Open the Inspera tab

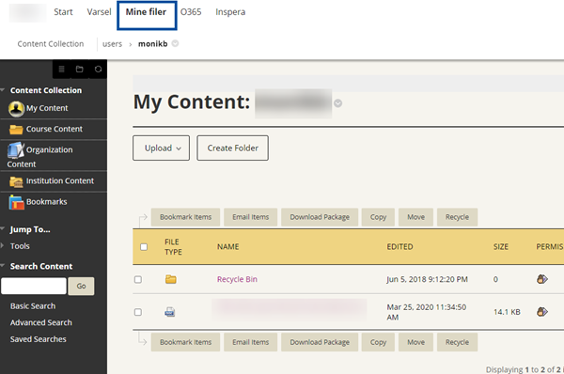[230, 12]
